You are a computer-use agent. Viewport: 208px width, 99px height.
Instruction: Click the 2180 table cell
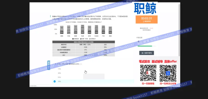click(86, 47)
